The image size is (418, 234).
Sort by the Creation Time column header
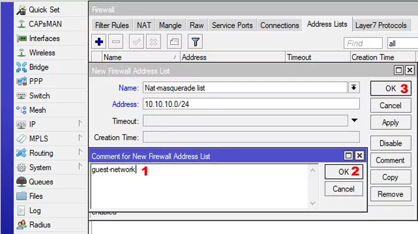pos(383,57)
